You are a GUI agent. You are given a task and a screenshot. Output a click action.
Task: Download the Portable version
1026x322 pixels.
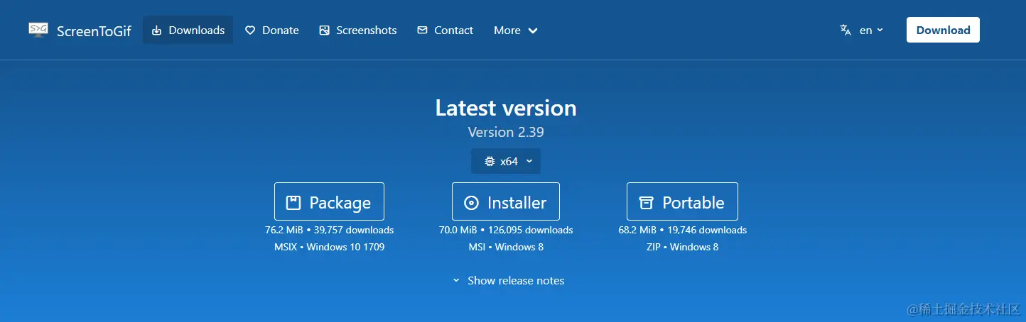pos(682,201)
